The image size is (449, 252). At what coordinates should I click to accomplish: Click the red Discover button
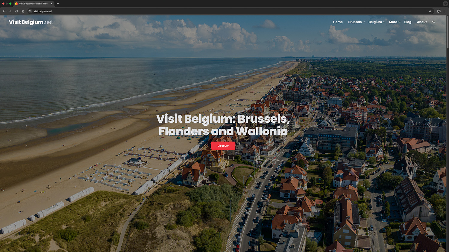tap(223, 146)
